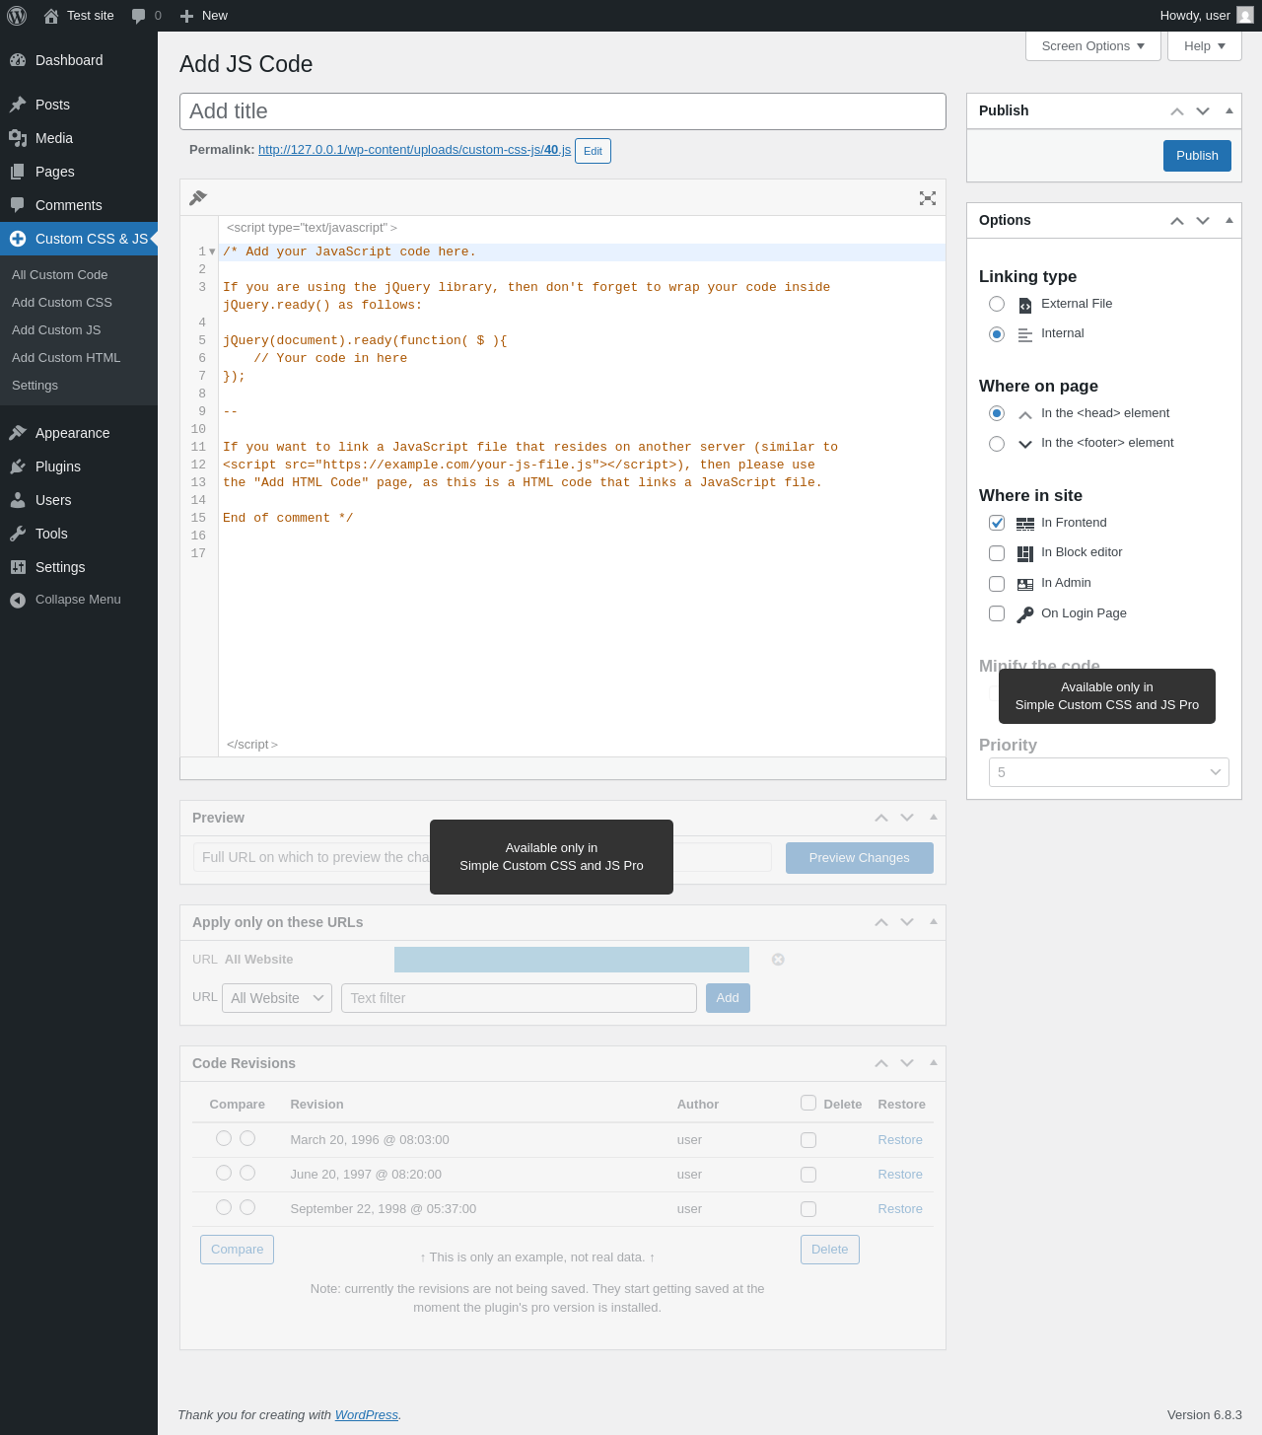Image resolution: width=1262 pixels, height=1435 pixels.
Task: Open the Test site home icon
Action: tap(51, 16)
